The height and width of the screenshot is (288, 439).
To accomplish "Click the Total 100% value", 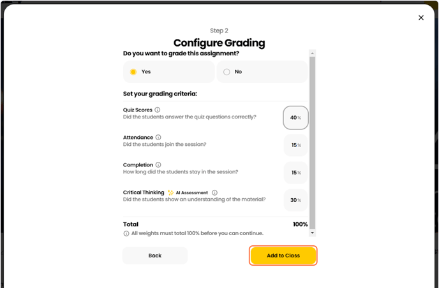I will click(300, 224).
